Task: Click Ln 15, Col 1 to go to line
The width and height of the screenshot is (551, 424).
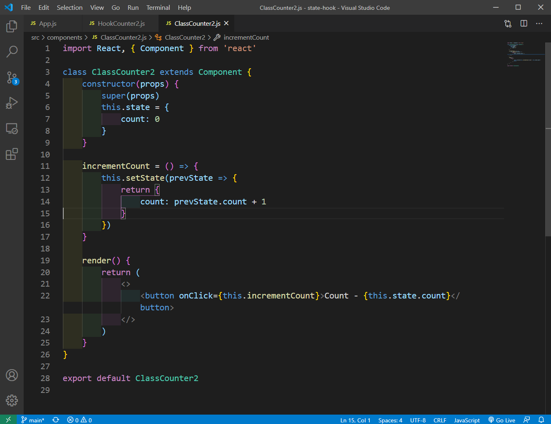Action: [355, 420]
